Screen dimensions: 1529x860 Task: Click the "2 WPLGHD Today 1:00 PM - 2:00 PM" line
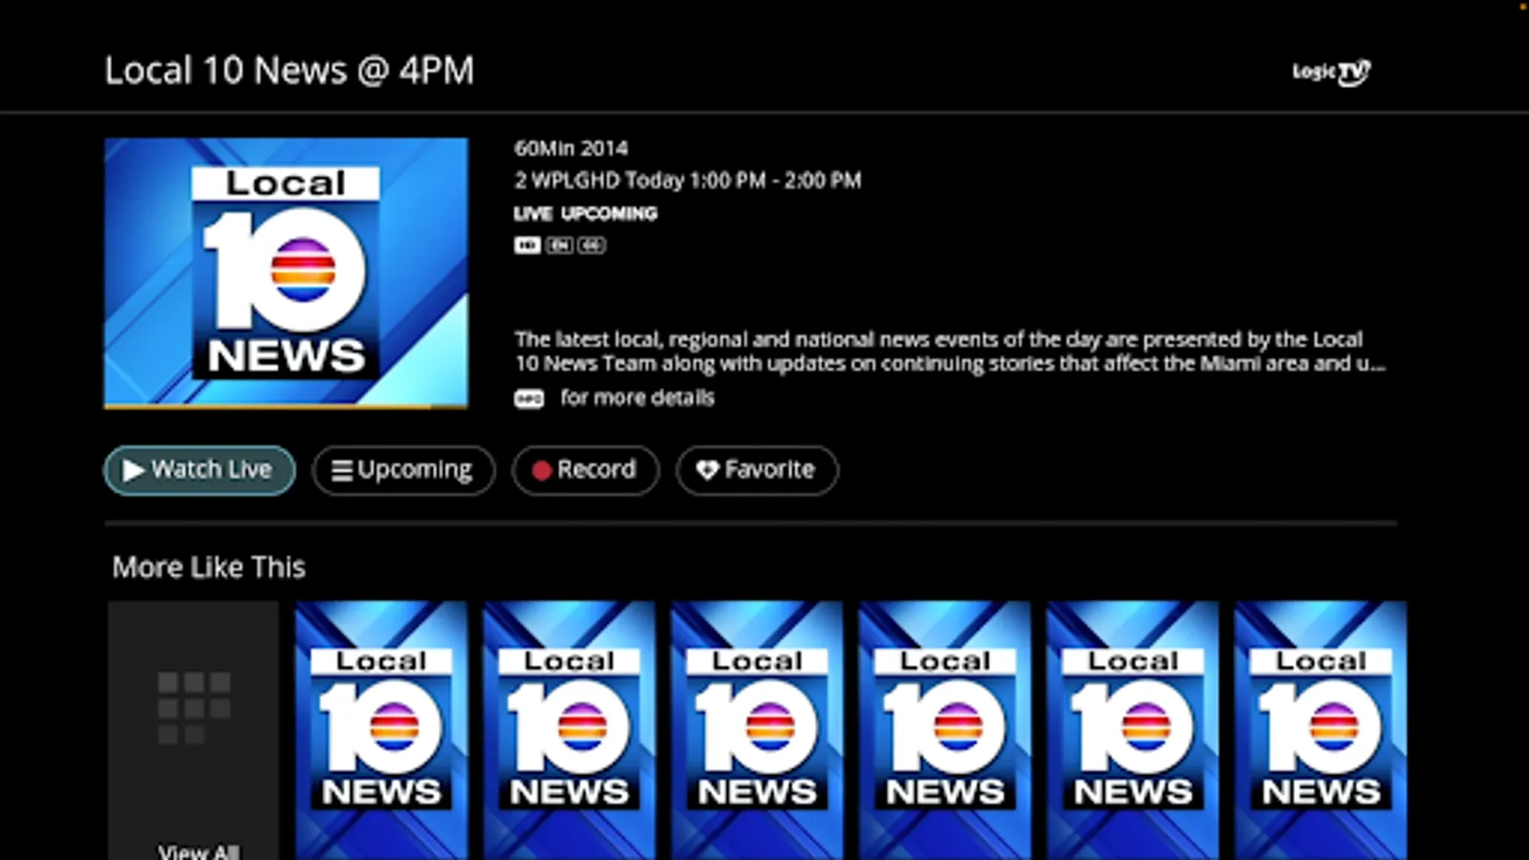(x=688, y=180)
